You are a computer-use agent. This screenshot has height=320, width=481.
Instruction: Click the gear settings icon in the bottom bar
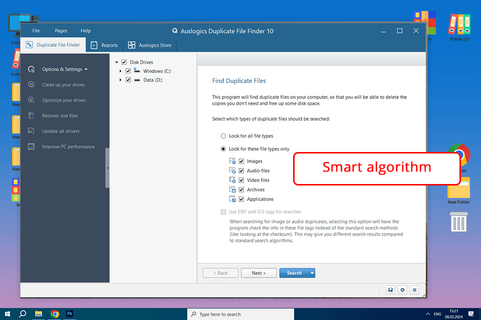(402, 290)
